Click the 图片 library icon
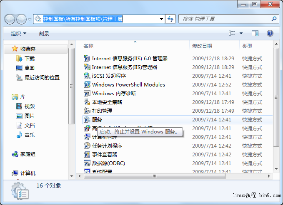The width and height of the screenshot is (283, 205). [19, 116]
